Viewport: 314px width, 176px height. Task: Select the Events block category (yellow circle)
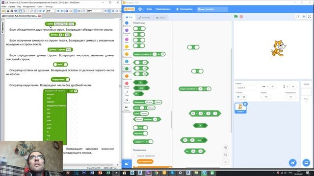127,48
